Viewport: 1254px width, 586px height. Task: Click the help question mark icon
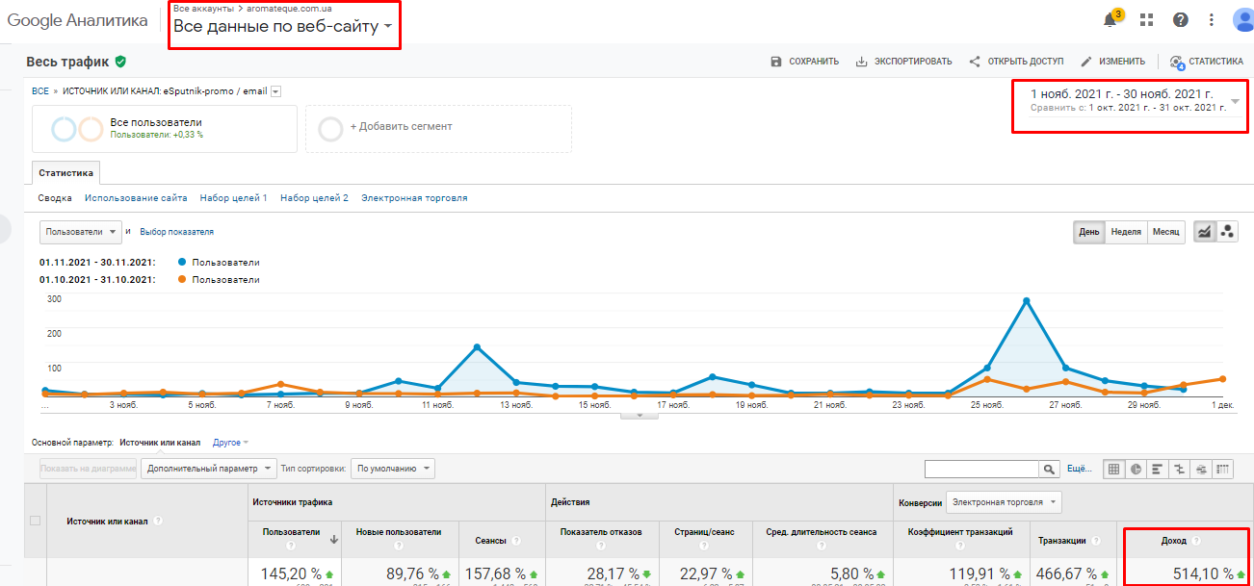1180,20
